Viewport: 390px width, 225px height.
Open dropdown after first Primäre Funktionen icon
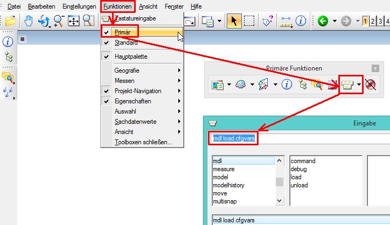point(229,85)
